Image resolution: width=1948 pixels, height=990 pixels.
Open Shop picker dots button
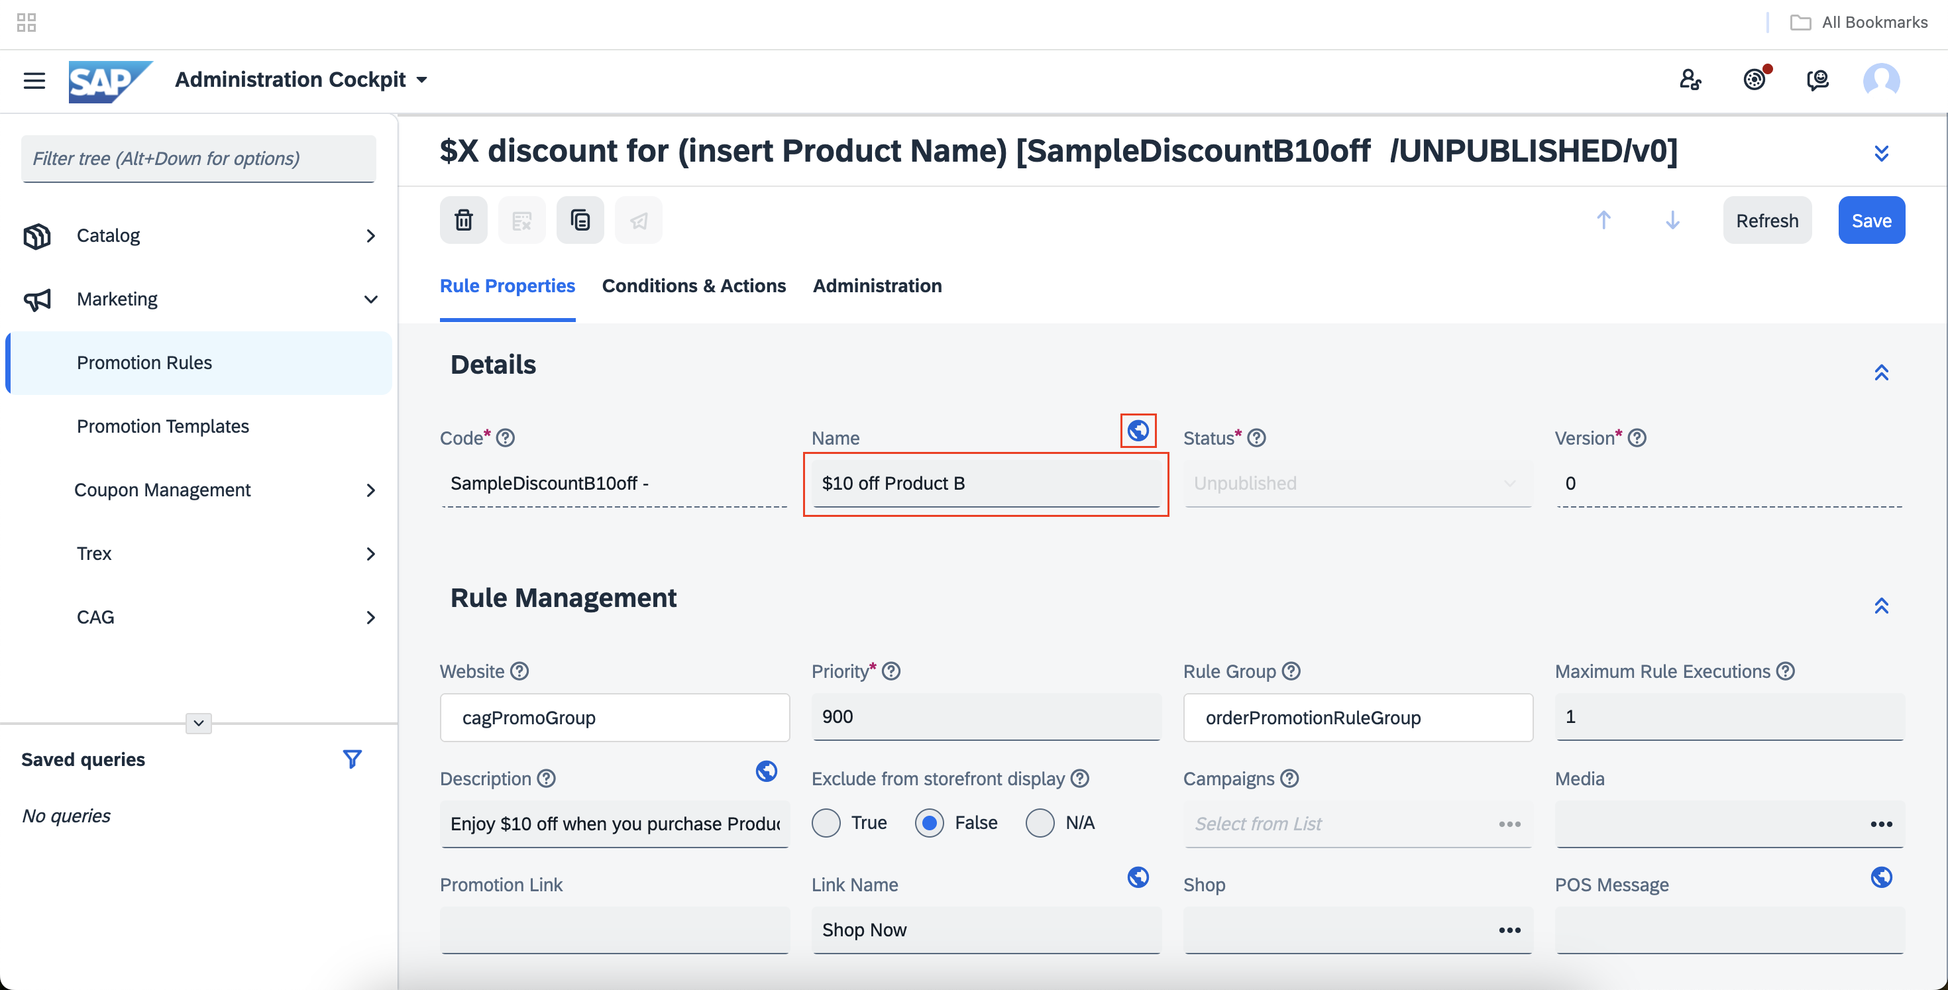[1509, 930]
